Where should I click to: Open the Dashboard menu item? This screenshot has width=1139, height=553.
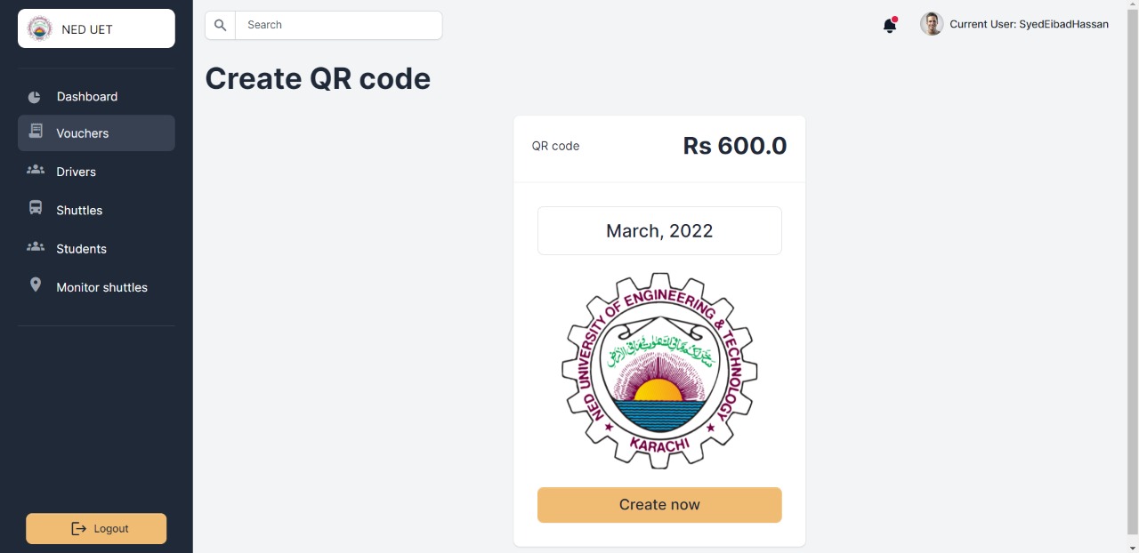87,97
